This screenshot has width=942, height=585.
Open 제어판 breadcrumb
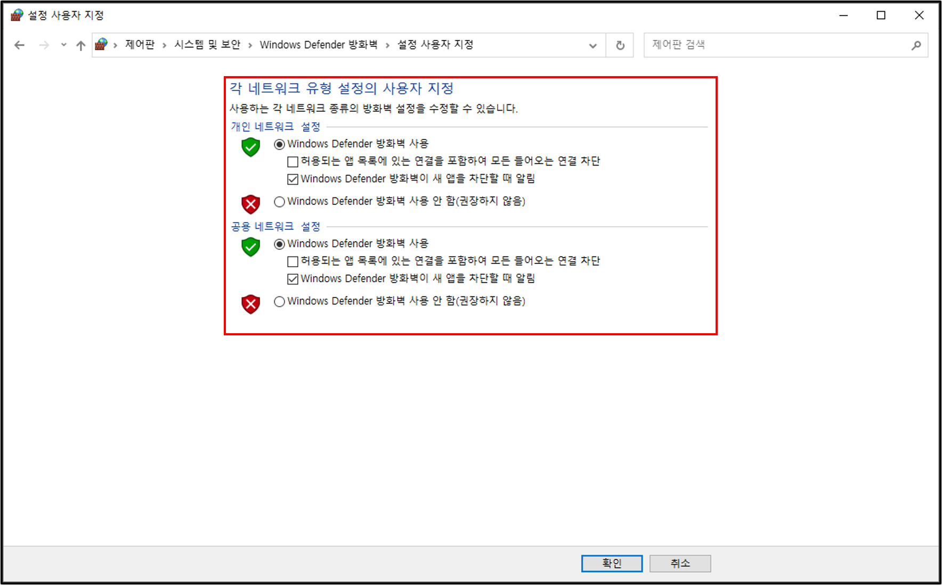click(140, 45)
